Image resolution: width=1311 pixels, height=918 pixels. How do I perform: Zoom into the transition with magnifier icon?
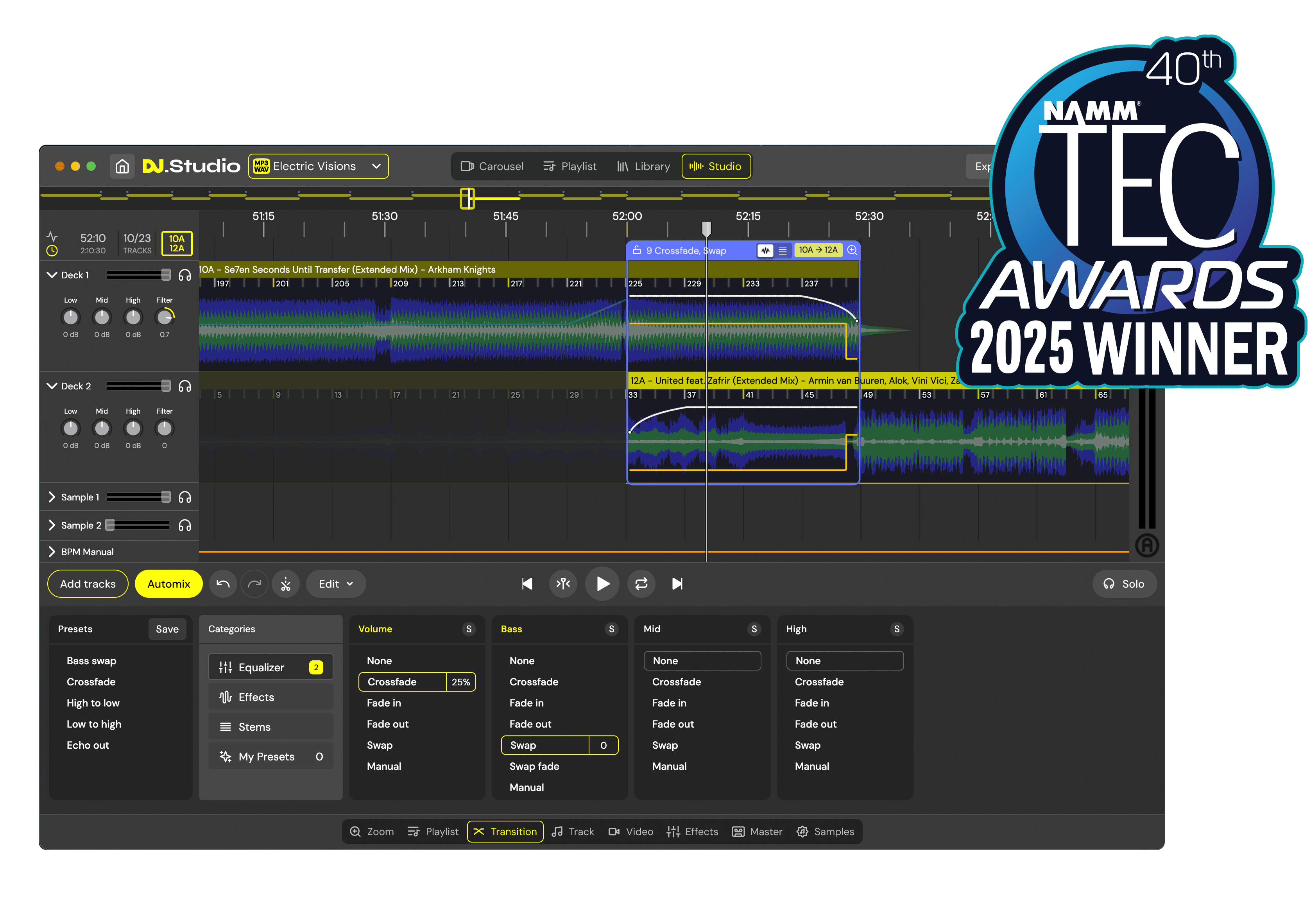point(853,250)
